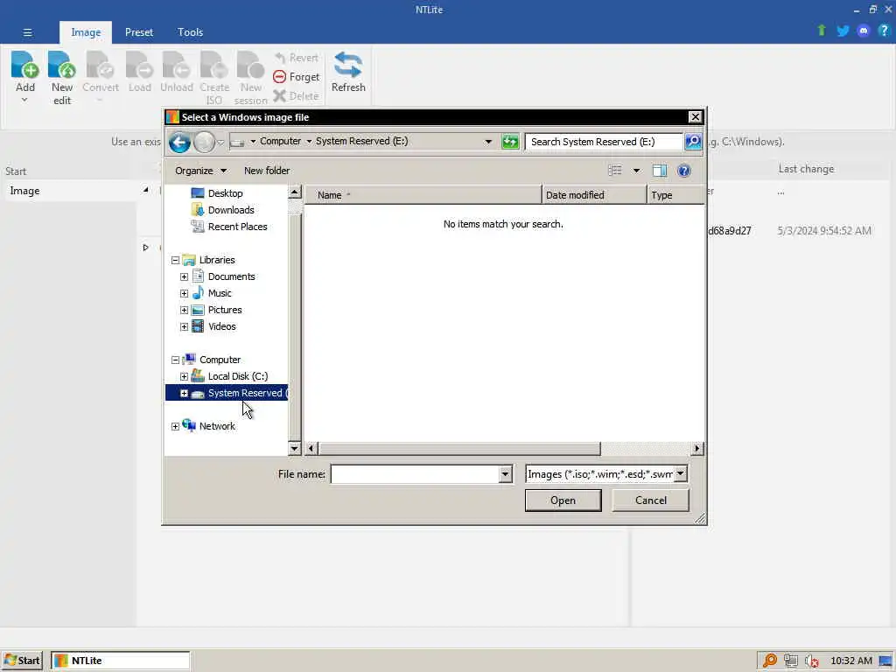
Task: Click the horizontal scrollbar thumb in file list
Action: (459, 449)
